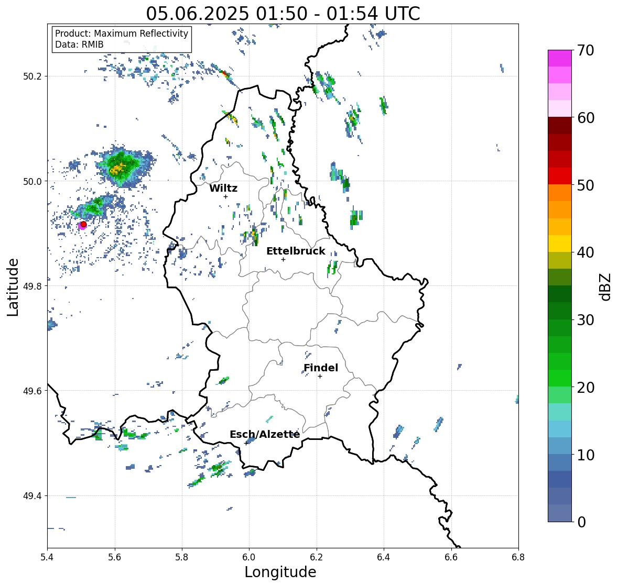Click the longitude tick label 5.4
618x585 pixels.
click(x=47, y=557)
